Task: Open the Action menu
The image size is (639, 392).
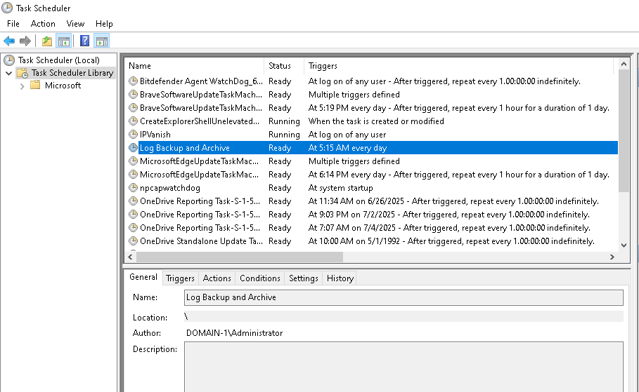Action: [x=43, y=24]
